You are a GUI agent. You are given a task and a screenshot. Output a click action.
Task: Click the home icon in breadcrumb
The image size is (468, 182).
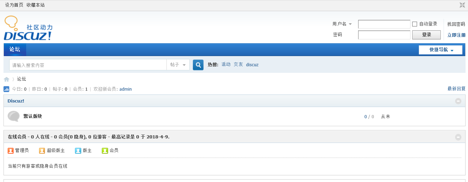point(7,79)
